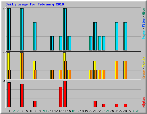Select the day 14 tall cyan bar
The height and width of the screenshot is (114, 147).
(x=65, y=29)
